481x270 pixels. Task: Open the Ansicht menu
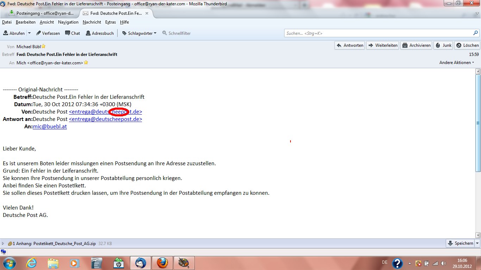(x=47, y=22)
